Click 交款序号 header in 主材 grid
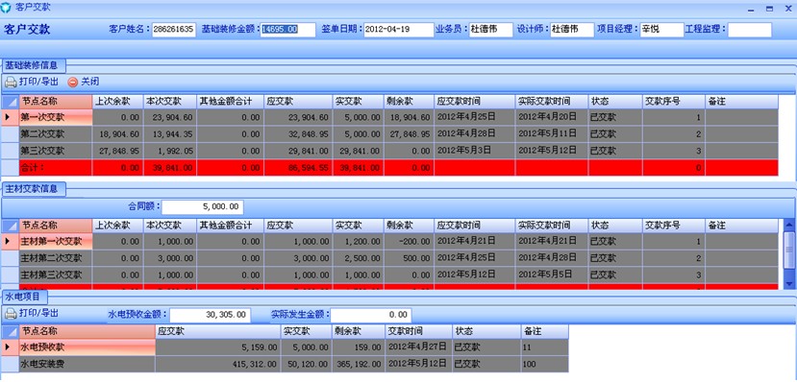Screen dimensions: 797x382 [x=674, y=226]
